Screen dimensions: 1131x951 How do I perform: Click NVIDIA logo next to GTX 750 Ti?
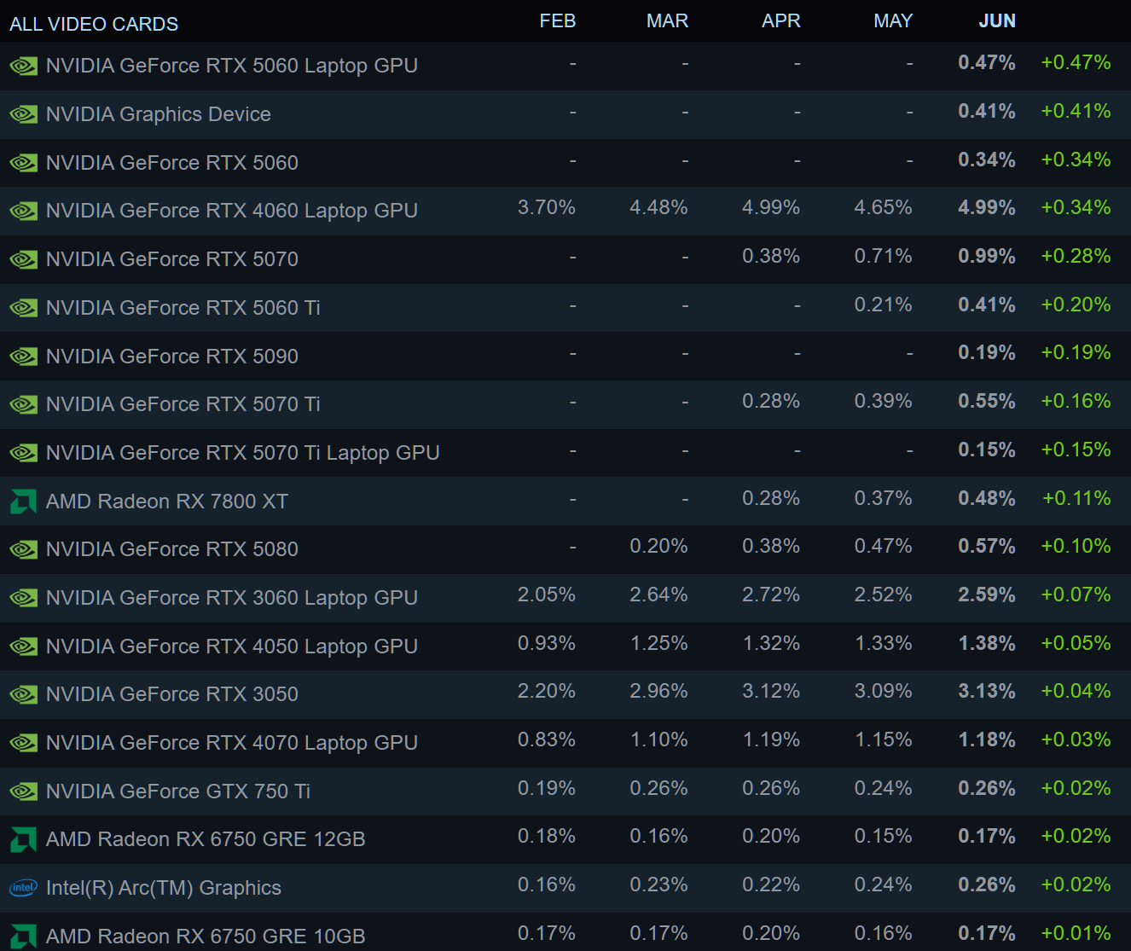point(23,792)
